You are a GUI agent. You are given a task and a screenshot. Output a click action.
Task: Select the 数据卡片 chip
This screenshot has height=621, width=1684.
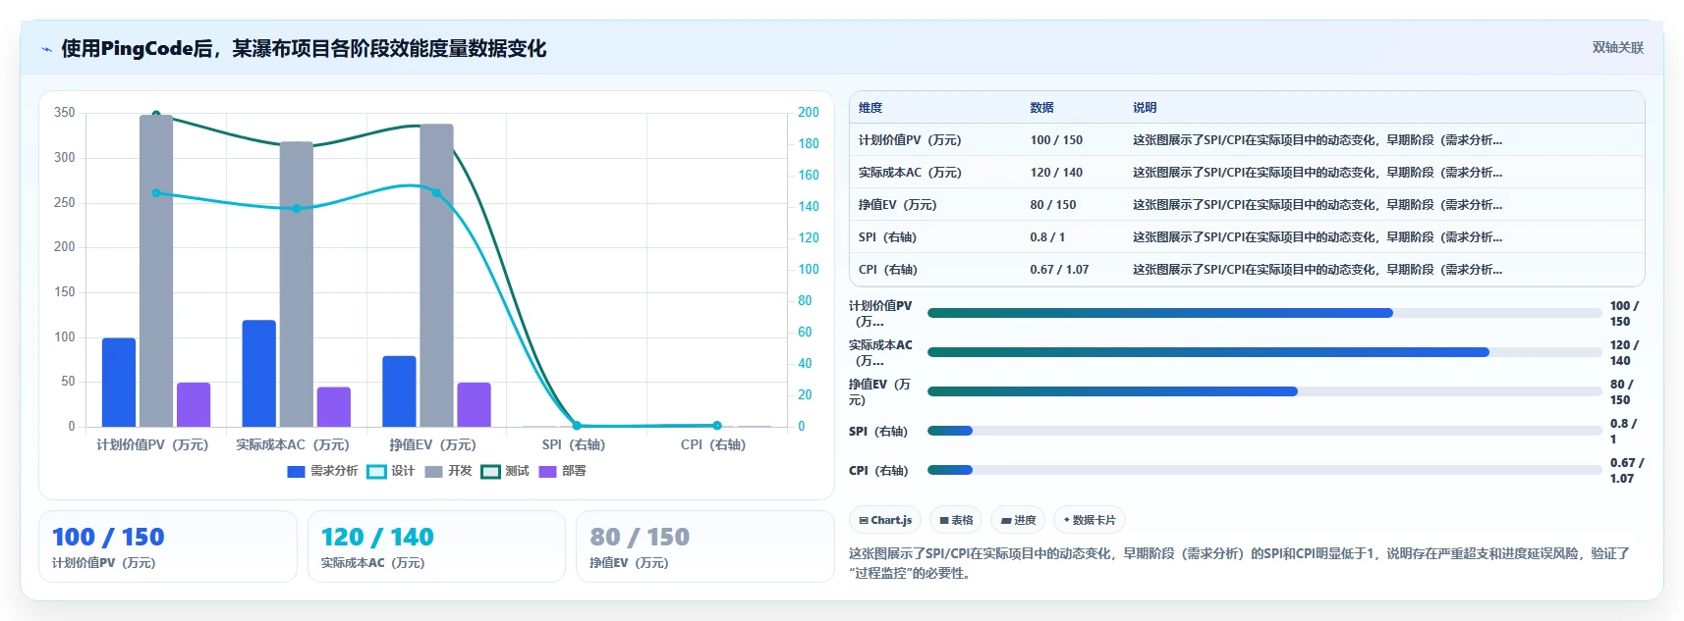[x=1090, y=520]
